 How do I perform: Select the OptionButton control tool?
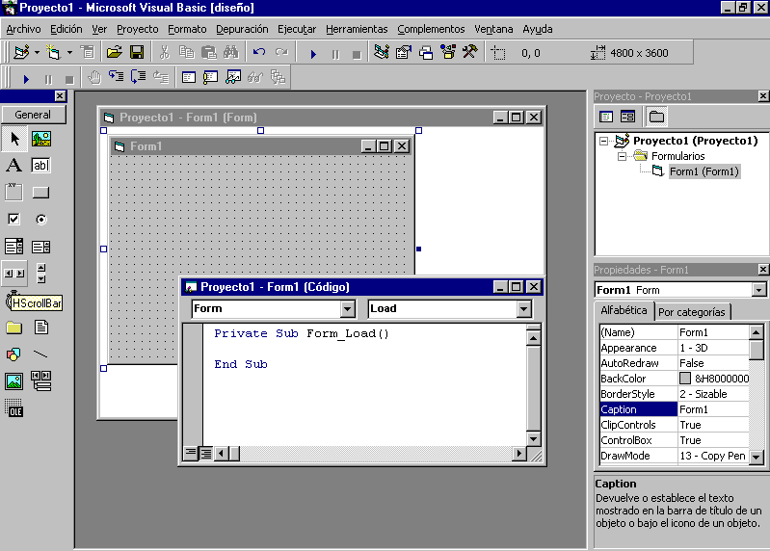41,220
